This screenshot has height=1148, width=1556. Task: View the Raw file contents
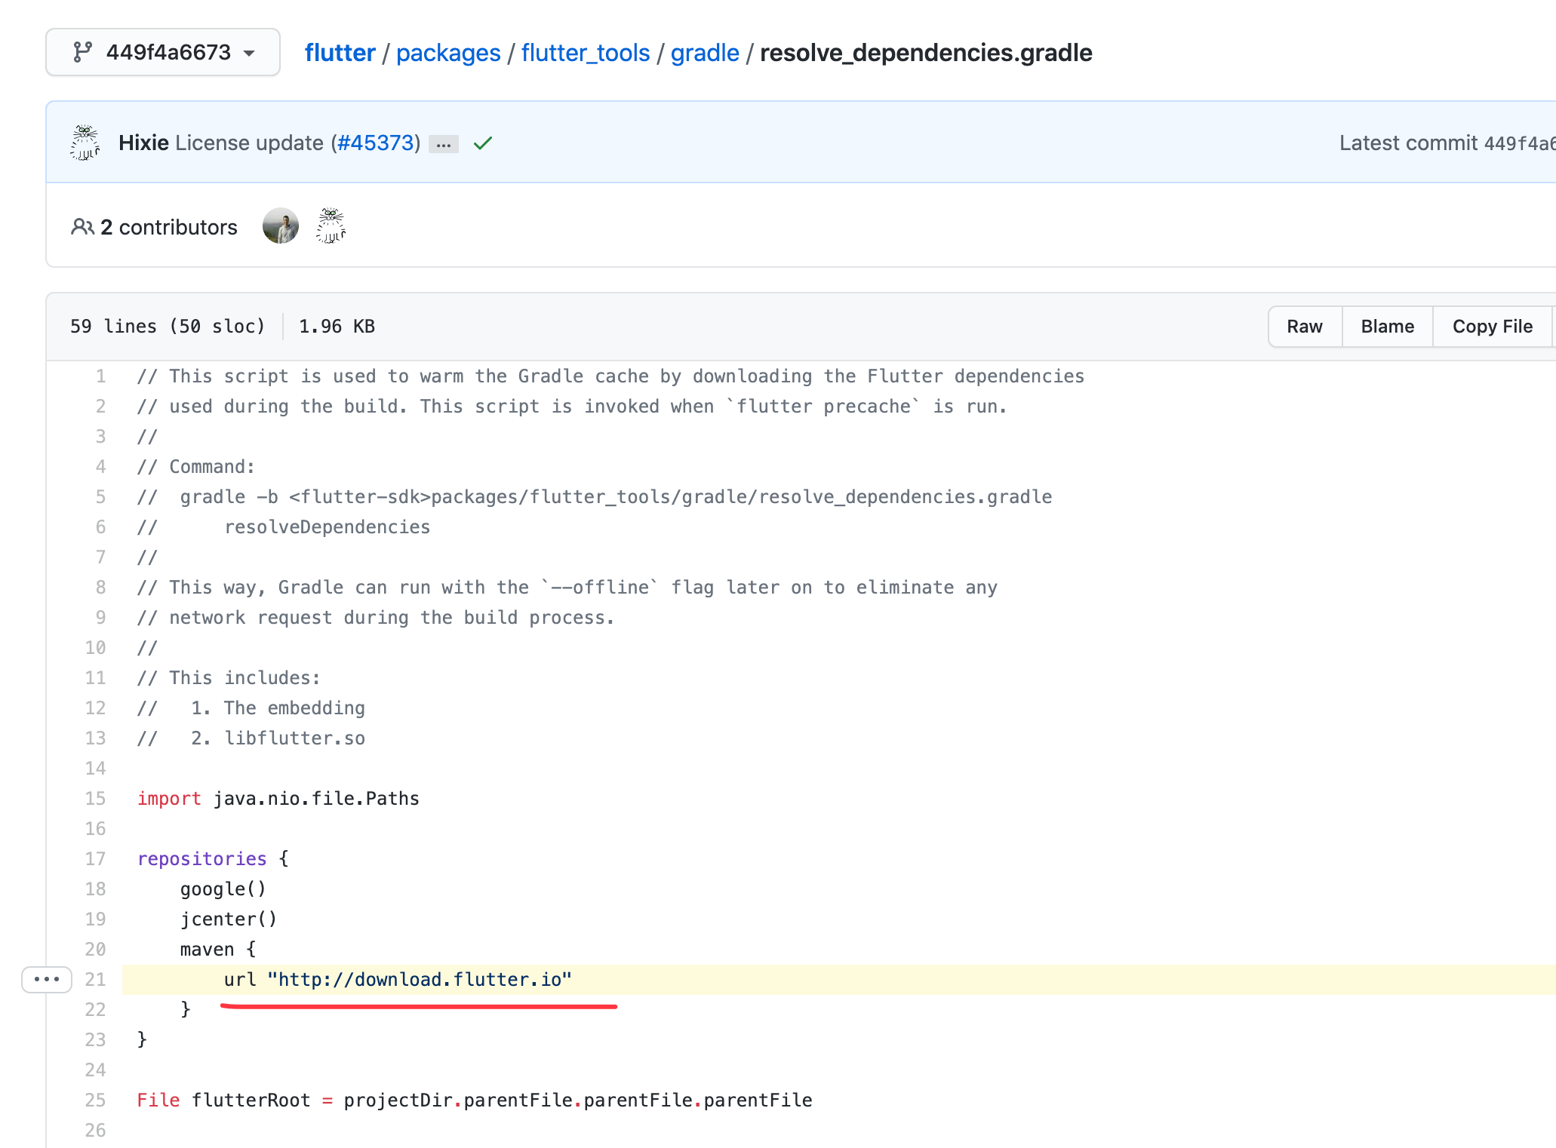coord(1304,327)
